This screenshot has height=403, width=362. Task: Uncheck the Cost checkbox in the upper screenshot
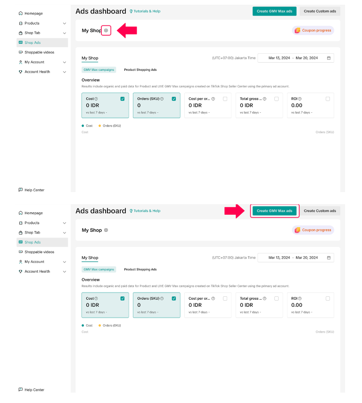pos(123,99)
